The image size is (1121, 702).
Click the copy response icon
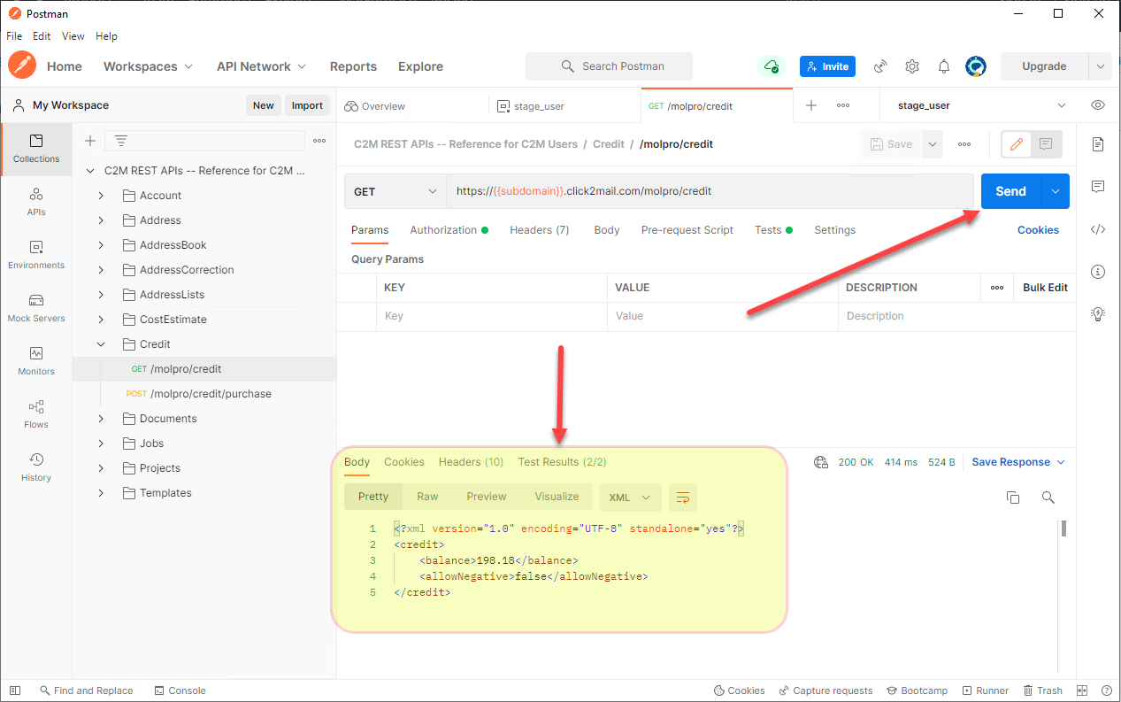(x=1013, y=498)
